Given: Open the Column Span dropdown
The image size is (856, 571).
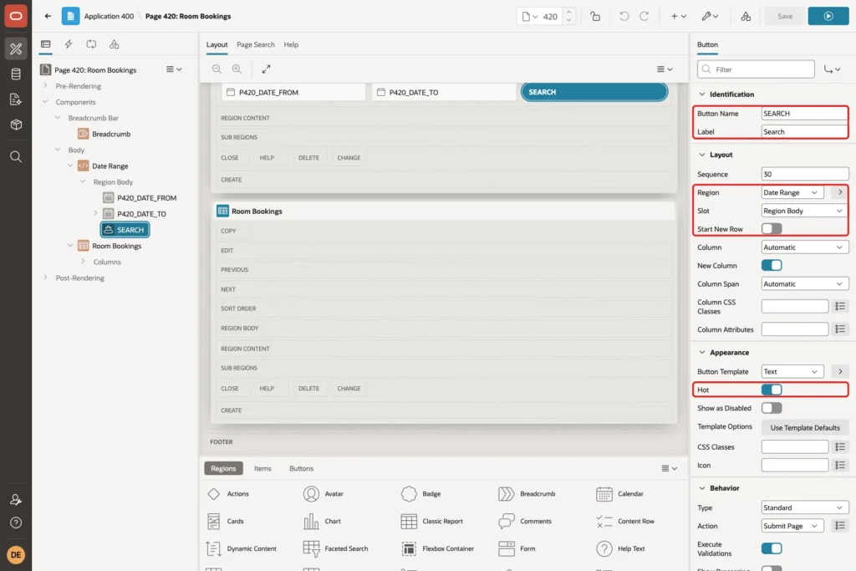Looking at the screenshot, I should click(805, 284).
